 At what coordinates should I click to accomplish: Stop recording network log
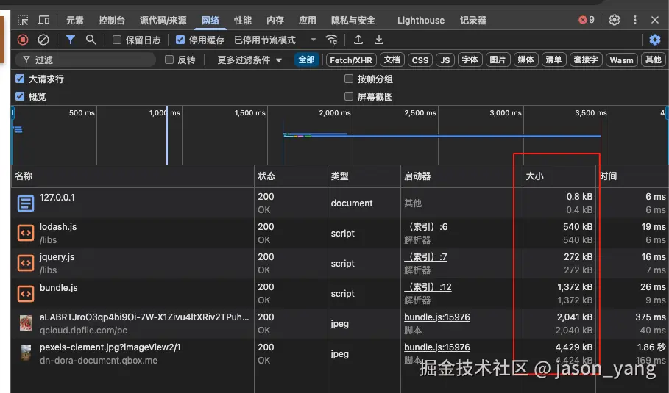(23, 40)
